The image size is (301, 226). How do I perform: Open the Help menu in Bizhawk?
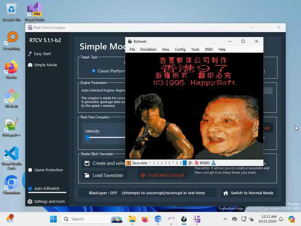pos(222,49)
